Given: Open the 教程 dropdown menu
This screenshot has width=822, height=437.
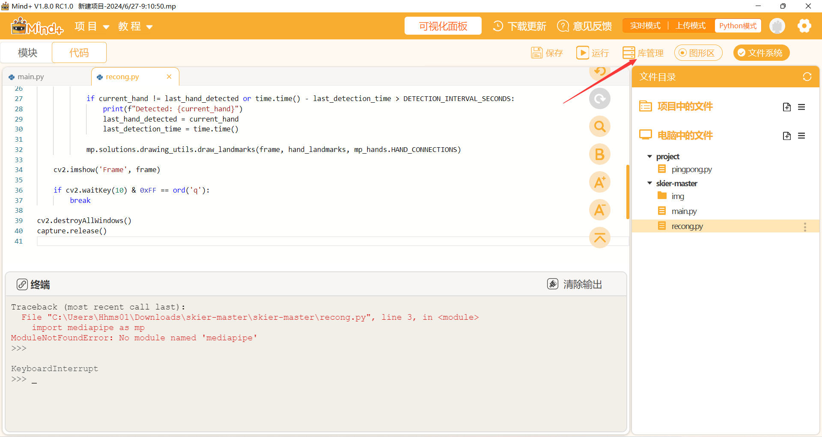Looking at the screenshot, I should [x=135, y=27].
